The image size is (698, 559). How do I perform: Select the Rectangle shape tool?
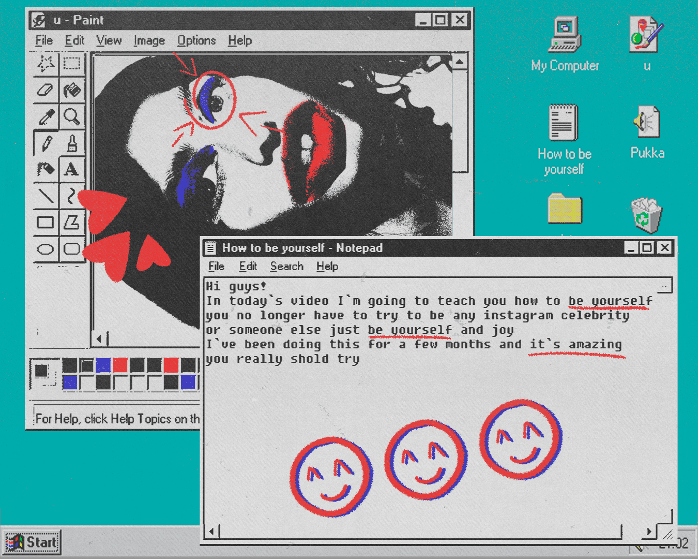pos(46,223)
